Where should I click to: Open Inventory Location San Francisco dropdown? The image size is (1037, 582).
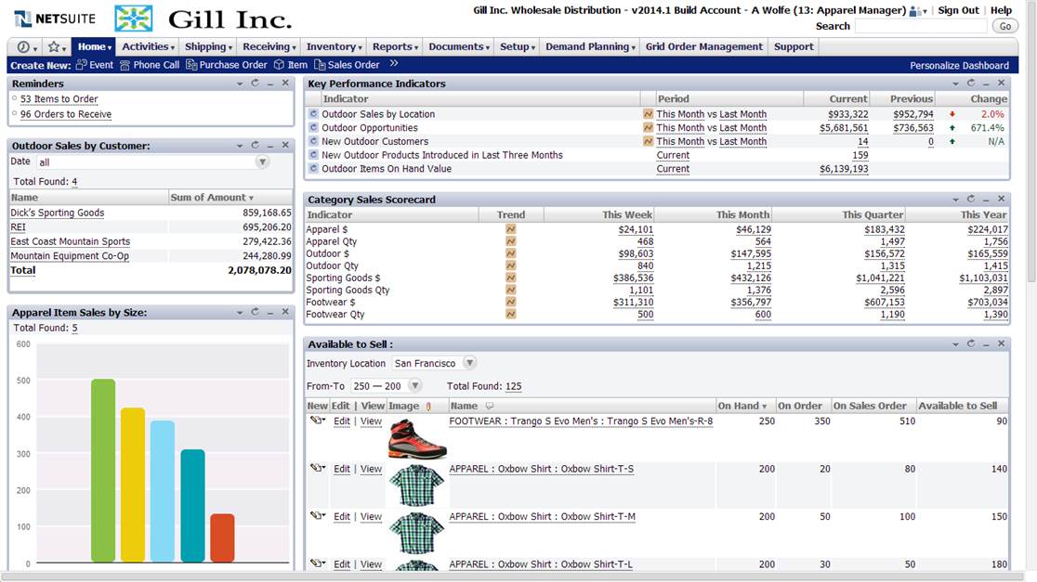(x=469, y=363)
